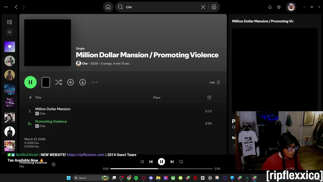Pause the single with the green button
This screenshot has width=323, height=182.
(x=30, y=82)
